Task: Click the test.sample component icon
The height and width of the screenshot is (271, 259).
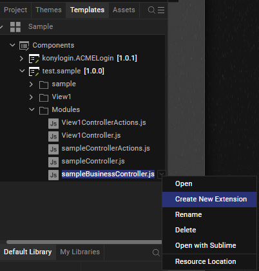Action: click(x=34, y=71)
